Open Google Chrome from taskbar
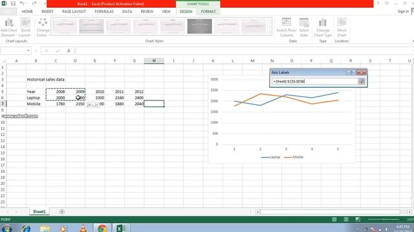This screenshot has height=232, width=414. tap(102, 228)
